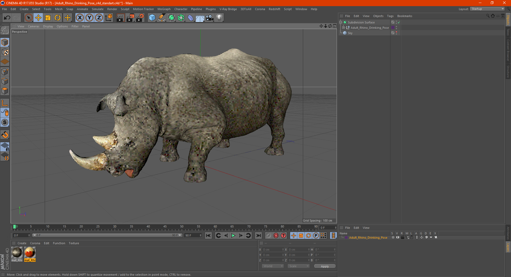The width and height of the screenshot is (511, 277).
Task: Enable Axis mode icon
Action: pos(5,103)
